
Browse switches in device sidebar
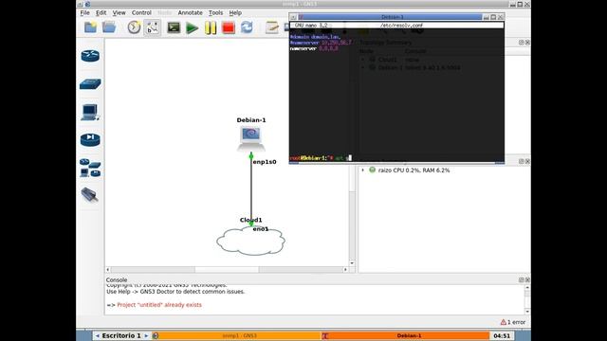[x=90, y=84]
